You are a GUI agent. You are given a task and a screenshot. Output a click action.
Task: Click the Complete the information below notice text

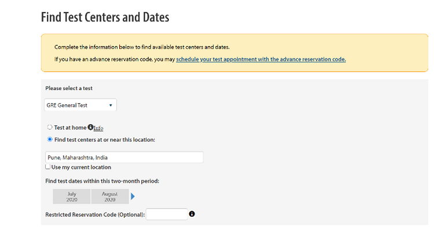145,47
